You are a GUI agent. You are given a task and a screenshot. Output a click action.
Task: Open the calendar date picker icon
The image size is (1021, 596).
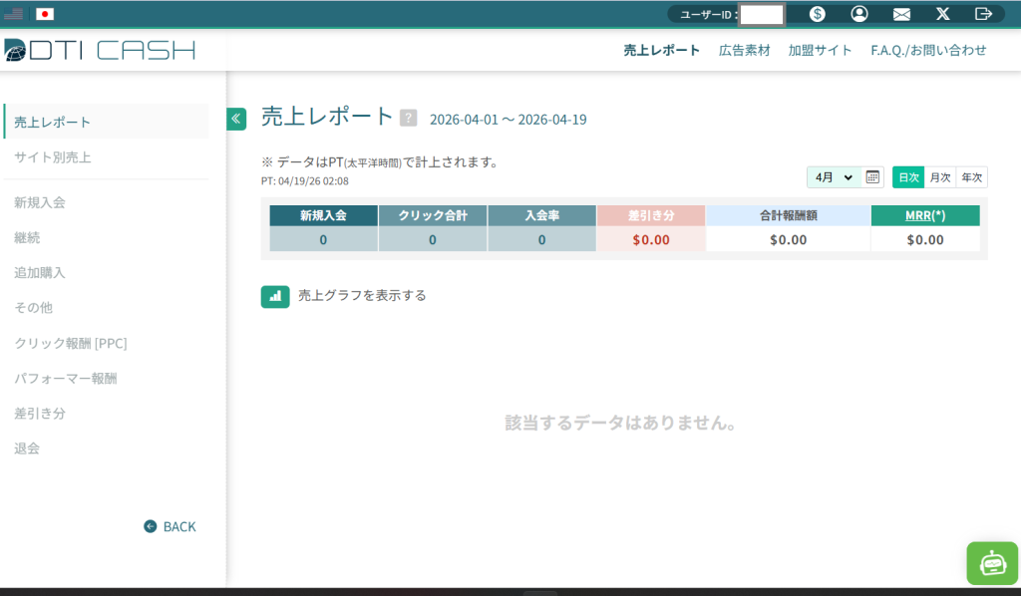point(872,177)
